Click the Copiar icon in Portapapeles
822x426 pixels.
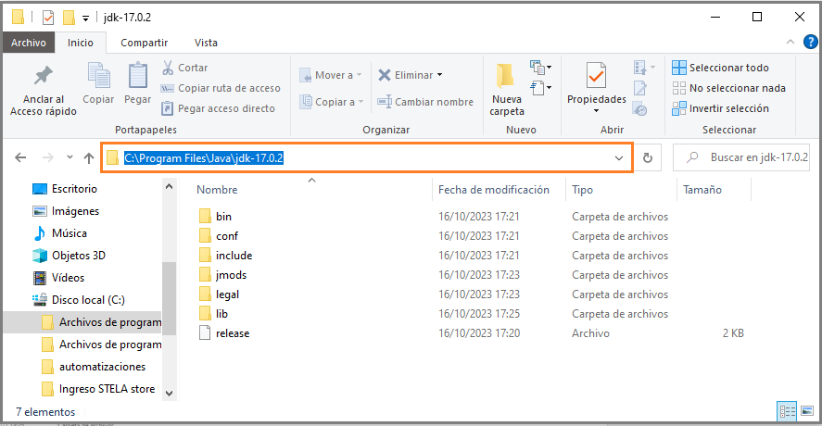(98, 77)
